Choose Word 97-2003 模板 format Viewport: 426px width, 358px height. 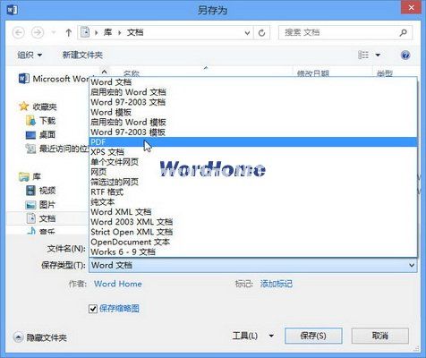(x=253, y=132)
